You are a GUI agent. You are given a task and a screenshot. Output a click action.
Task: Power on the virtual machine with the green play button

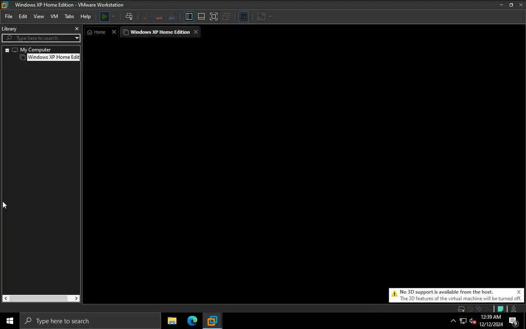click(x=105, y=16)
